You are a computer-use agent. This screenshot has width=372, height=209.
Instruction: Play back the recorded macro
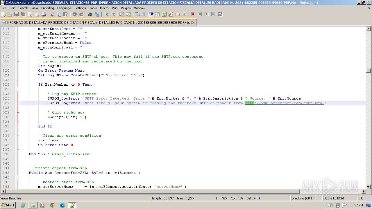206,14
